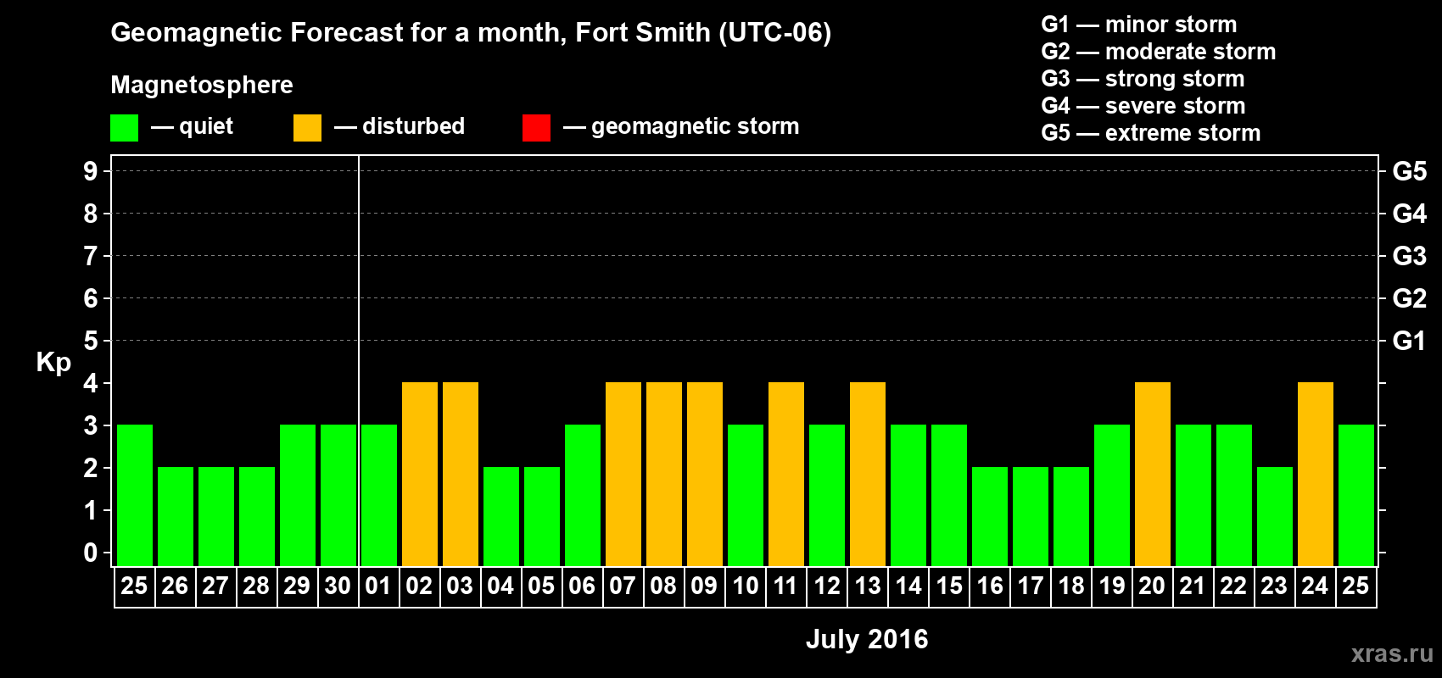Click the Magnetosphere heading

[202, 86]
